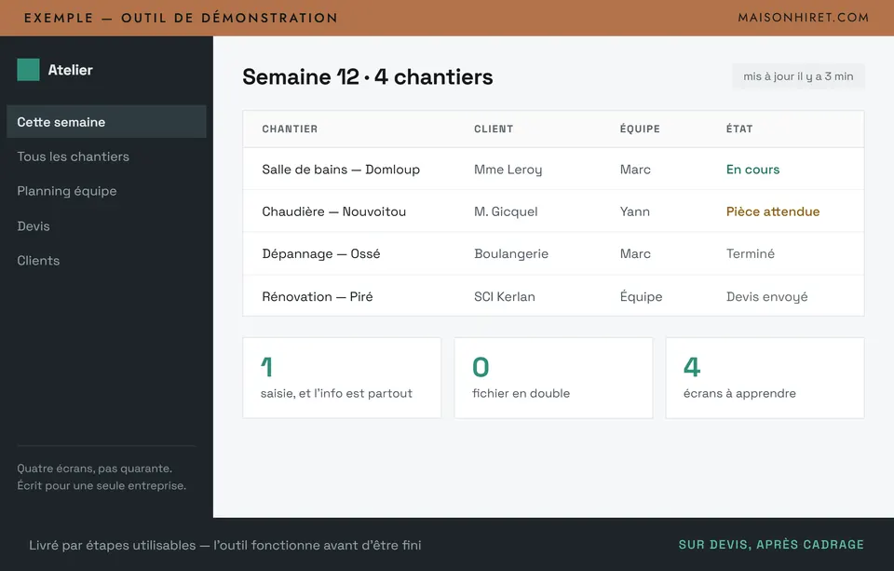Click the 'Terminé' status
Viewport: 894px width, 571px height.
(x=751, y=254)
